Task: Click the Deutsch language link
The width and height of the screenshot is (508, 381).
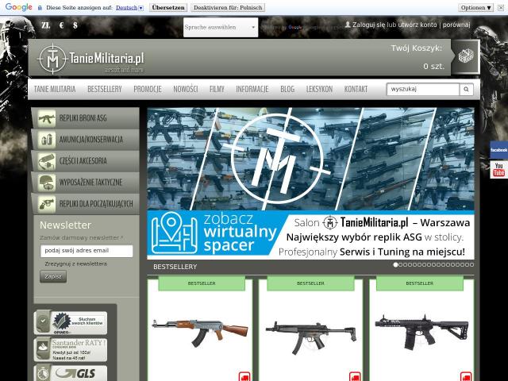Action: click(x=127, y=7)
